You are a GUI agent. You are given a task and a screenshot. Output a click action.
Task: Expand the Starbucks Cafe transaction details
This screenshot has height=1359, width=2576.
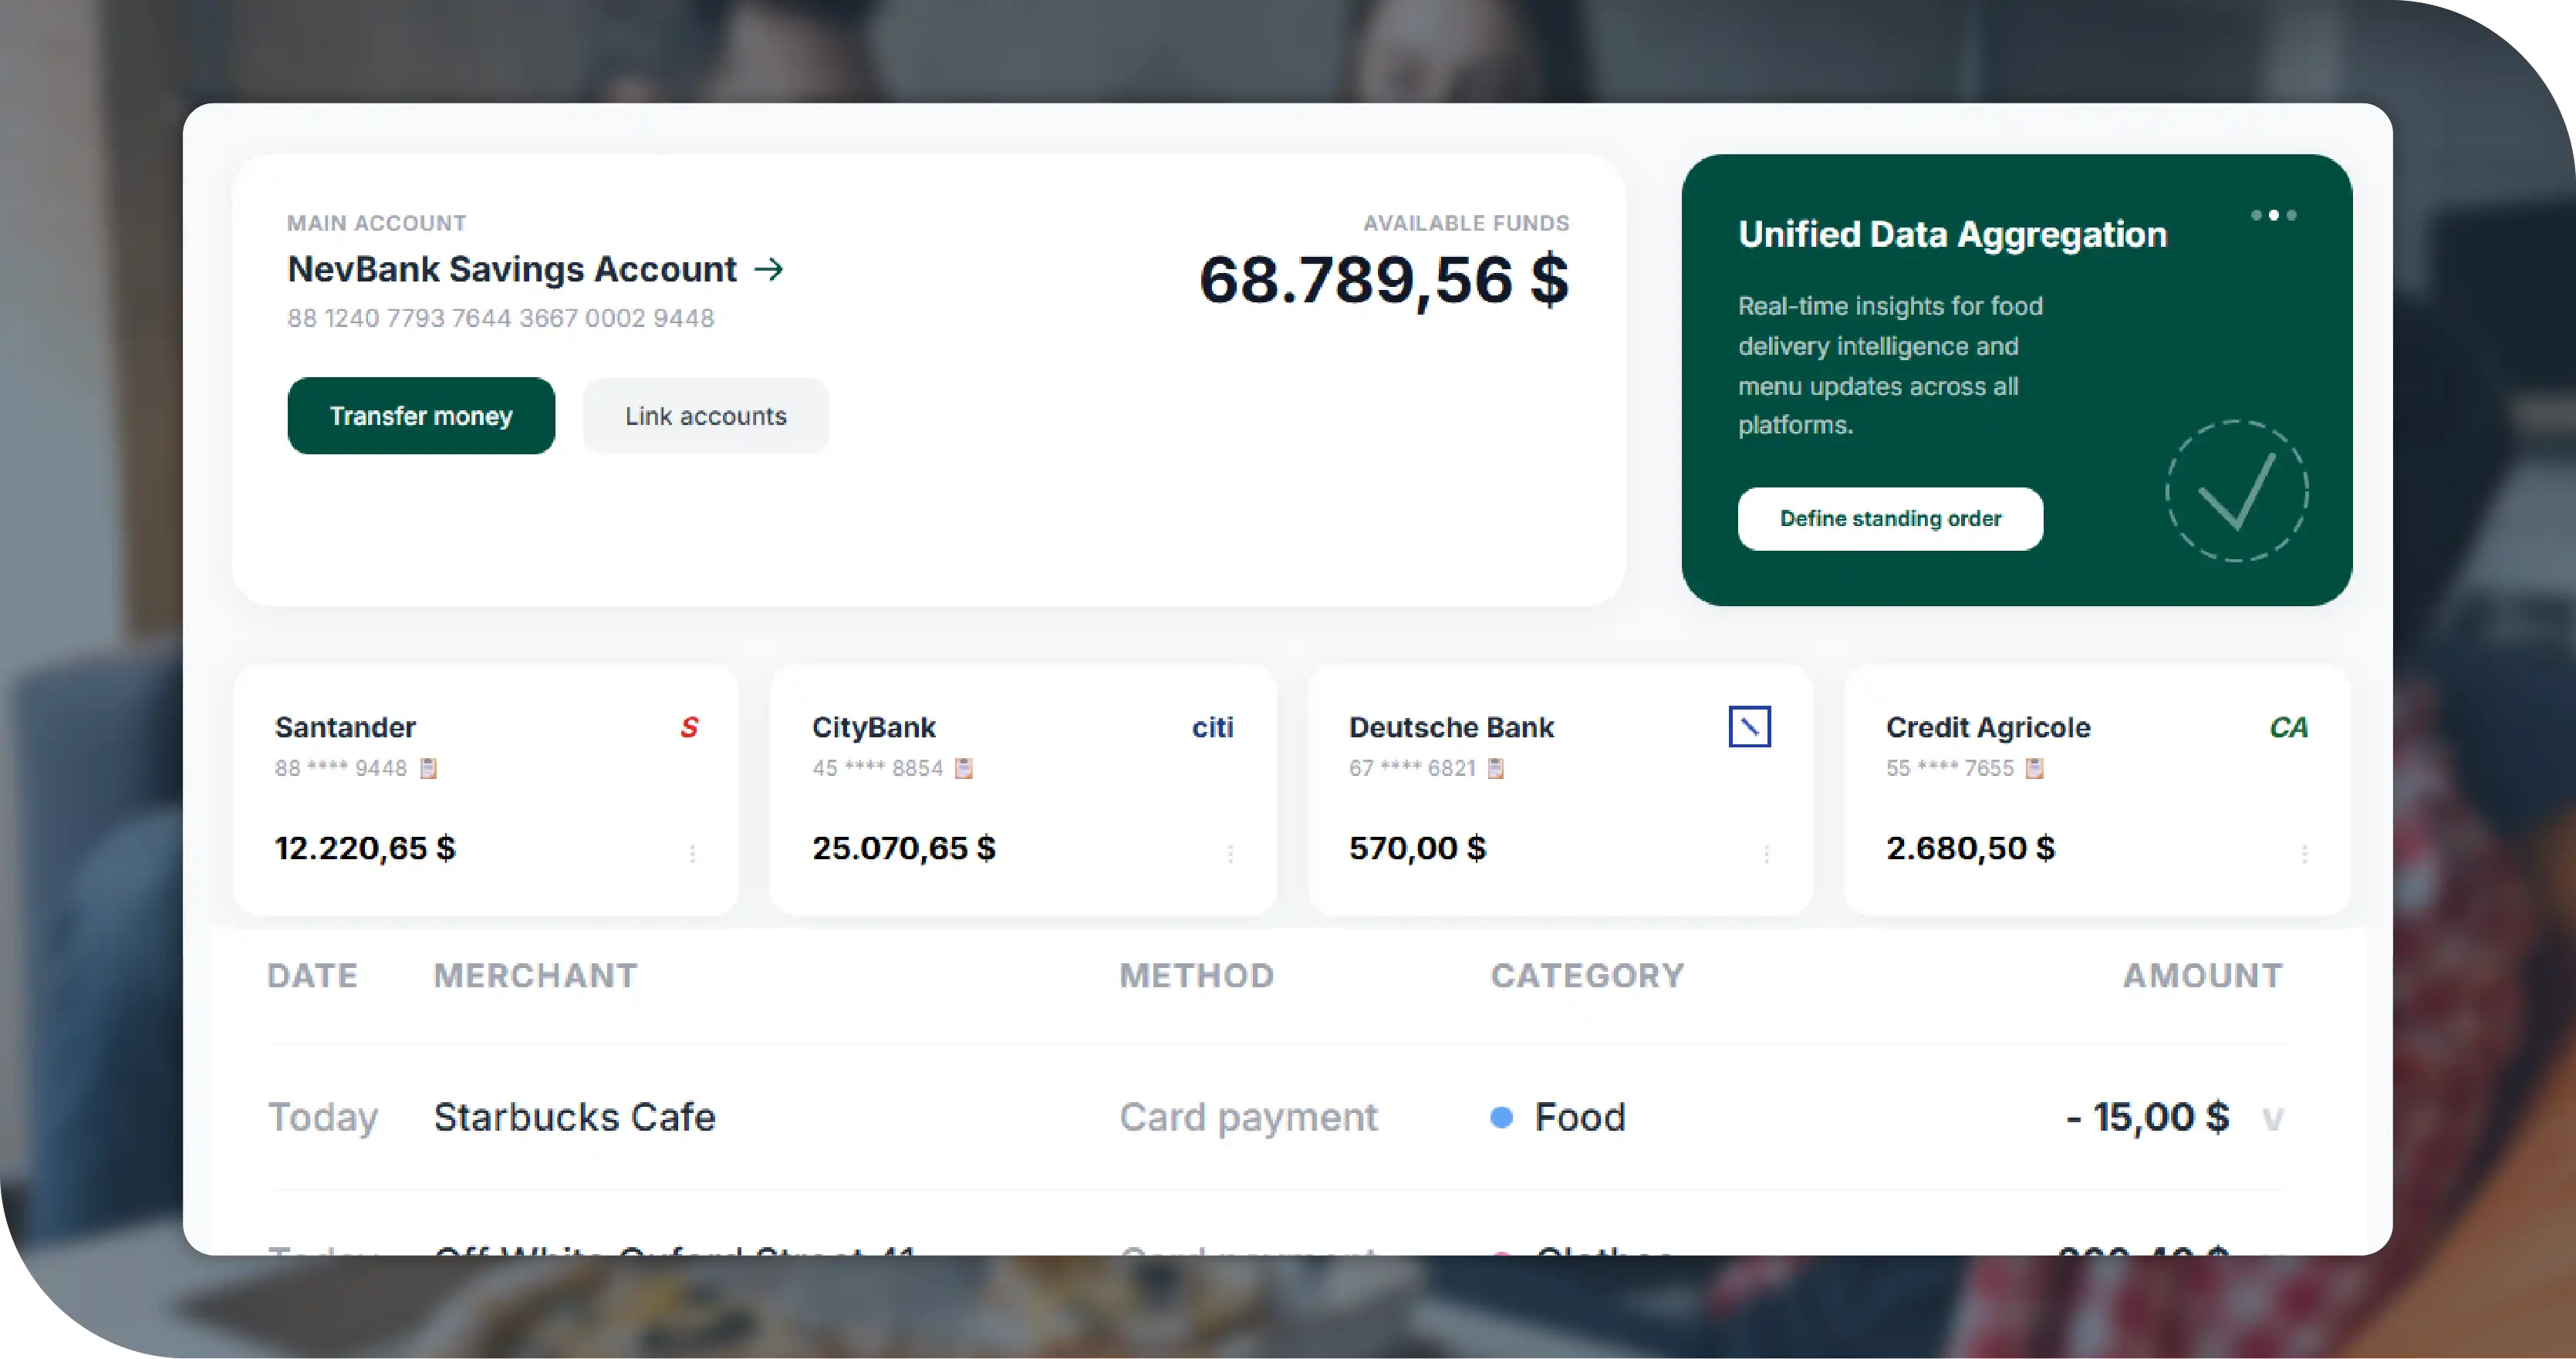click(x=2272, y=1118)
